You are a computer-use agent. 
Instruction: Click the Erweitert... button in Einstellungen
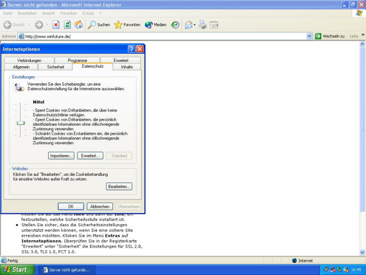coord(90,156)
